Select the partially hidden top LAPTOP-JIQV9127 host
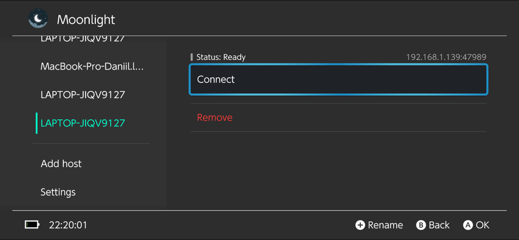 [83, 39]
